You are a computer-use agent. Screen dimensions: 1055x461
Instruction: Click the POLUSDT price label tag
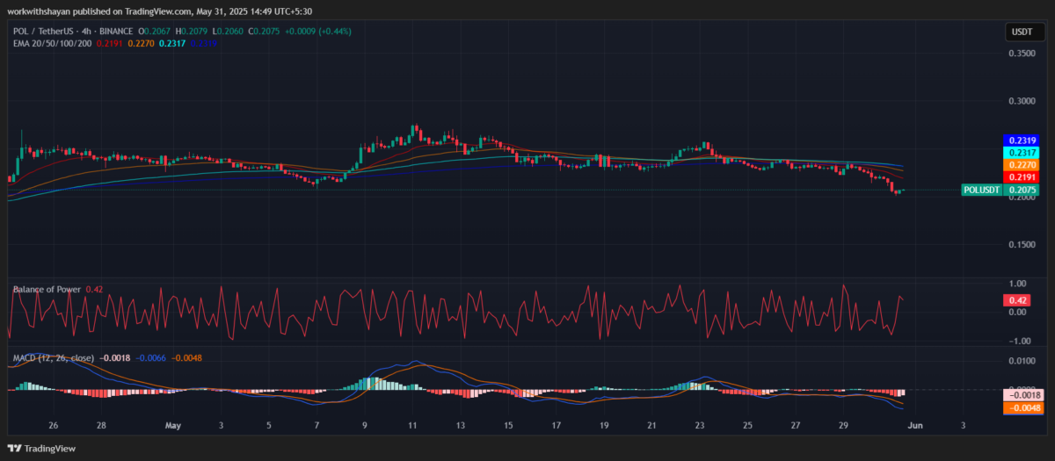point(981,190)
